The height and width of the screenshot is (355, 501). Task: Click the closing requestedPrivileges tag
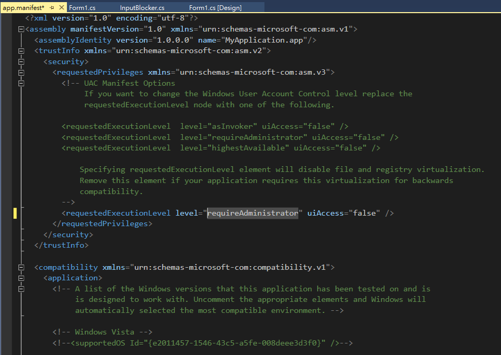[x=102, y=224]
